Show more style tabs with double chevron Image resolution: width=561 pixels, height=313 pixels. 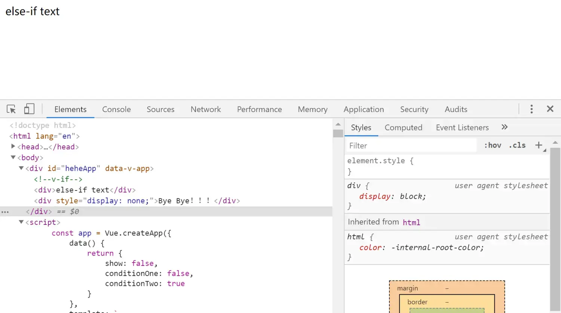pyautogui.click(x=505, y=127)
